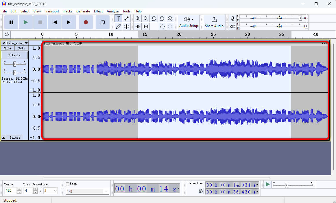Click the Share Audio button
This screenshot has width=336, height=203.
[x=214, y=22]
